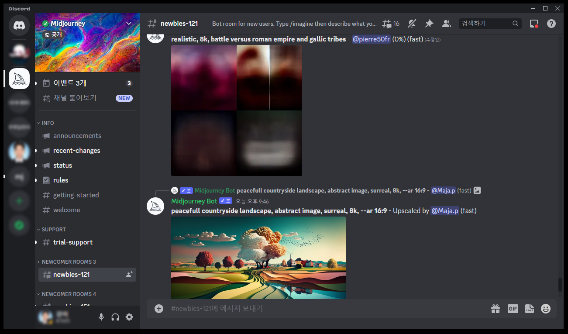
Task: Open 이벤트 3개 events entry
Action: tap(87, 83)
